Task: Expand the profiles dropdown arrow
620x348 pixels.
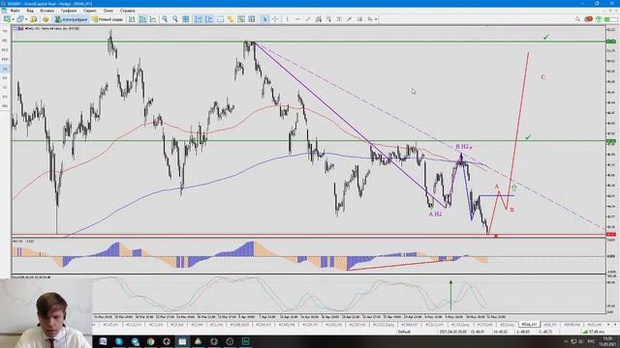Action: pyautogui.click(x=25, y=19)
